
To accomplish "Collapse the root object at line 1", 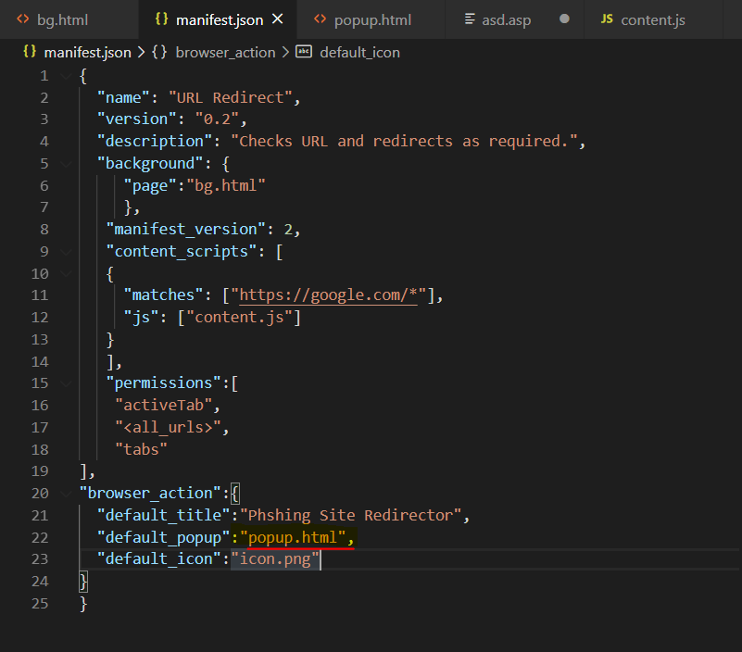I will 65,75.
